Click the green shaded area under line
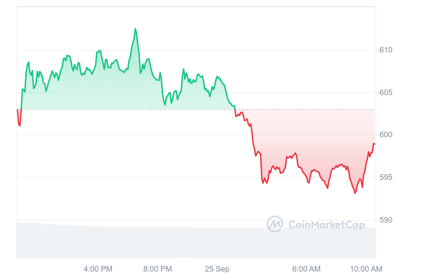The width and height of the screenshot is (421, 280). point(105,91)
